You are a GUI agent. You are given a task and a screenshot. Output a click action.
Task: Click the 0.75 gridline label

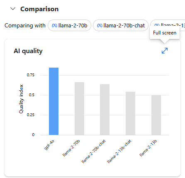[x=31, y=75]
